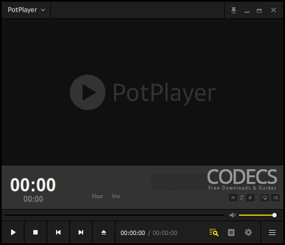Image resolution: width=285 pixels, height=245 pixels.
Task: Set A-B repeat end point B
Action: coord(250,198)
